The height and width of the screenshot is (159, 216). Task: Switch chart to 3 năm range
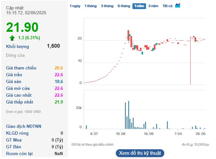tap(153, 6)
